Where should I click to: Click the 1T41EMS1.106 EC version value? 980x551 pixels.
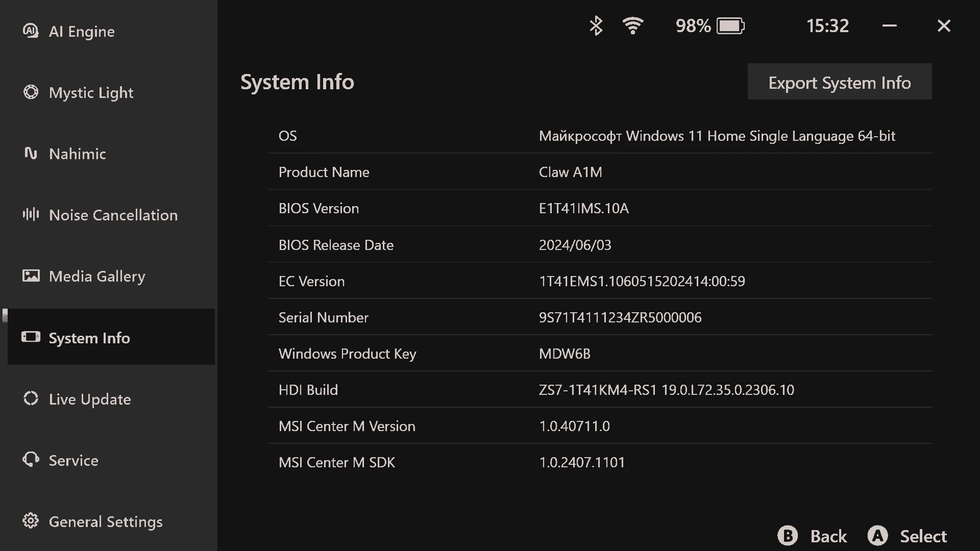tap(642, 281)
